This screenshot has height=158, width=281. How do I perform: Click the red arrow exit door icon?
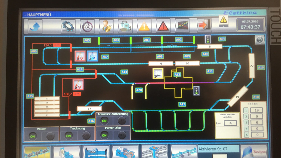(x=204, y=25)
